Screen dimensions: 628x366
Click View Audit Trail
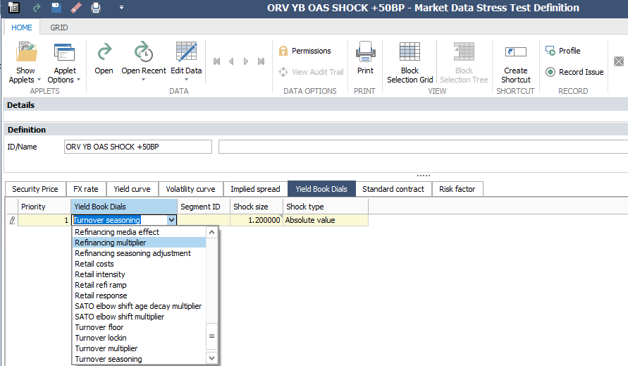311,72
